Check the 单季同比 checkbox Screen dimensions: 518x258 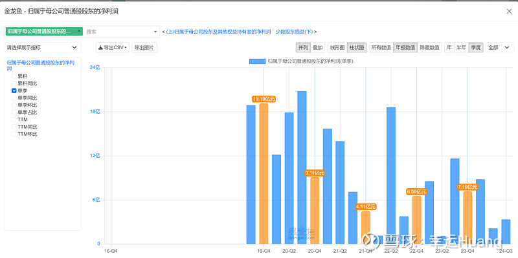(x=14, y=98)
